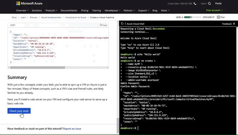Click the Check your work button
Image resolution: width=238 pixels, height=135 pixels.
point(19,111)
